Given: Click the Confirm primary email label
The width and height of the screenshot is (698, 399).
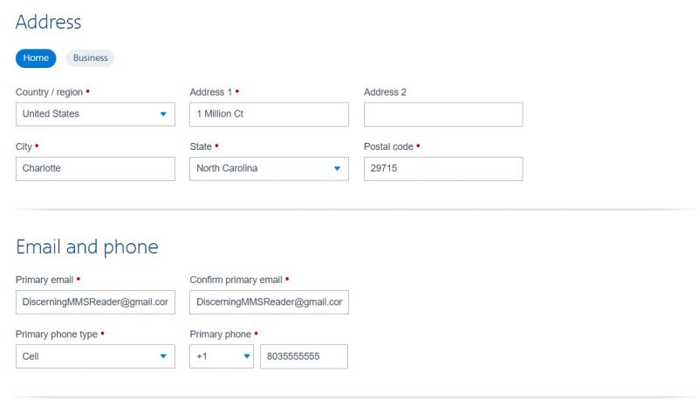Looking at the screenshot, I should [x=236, y=280].
